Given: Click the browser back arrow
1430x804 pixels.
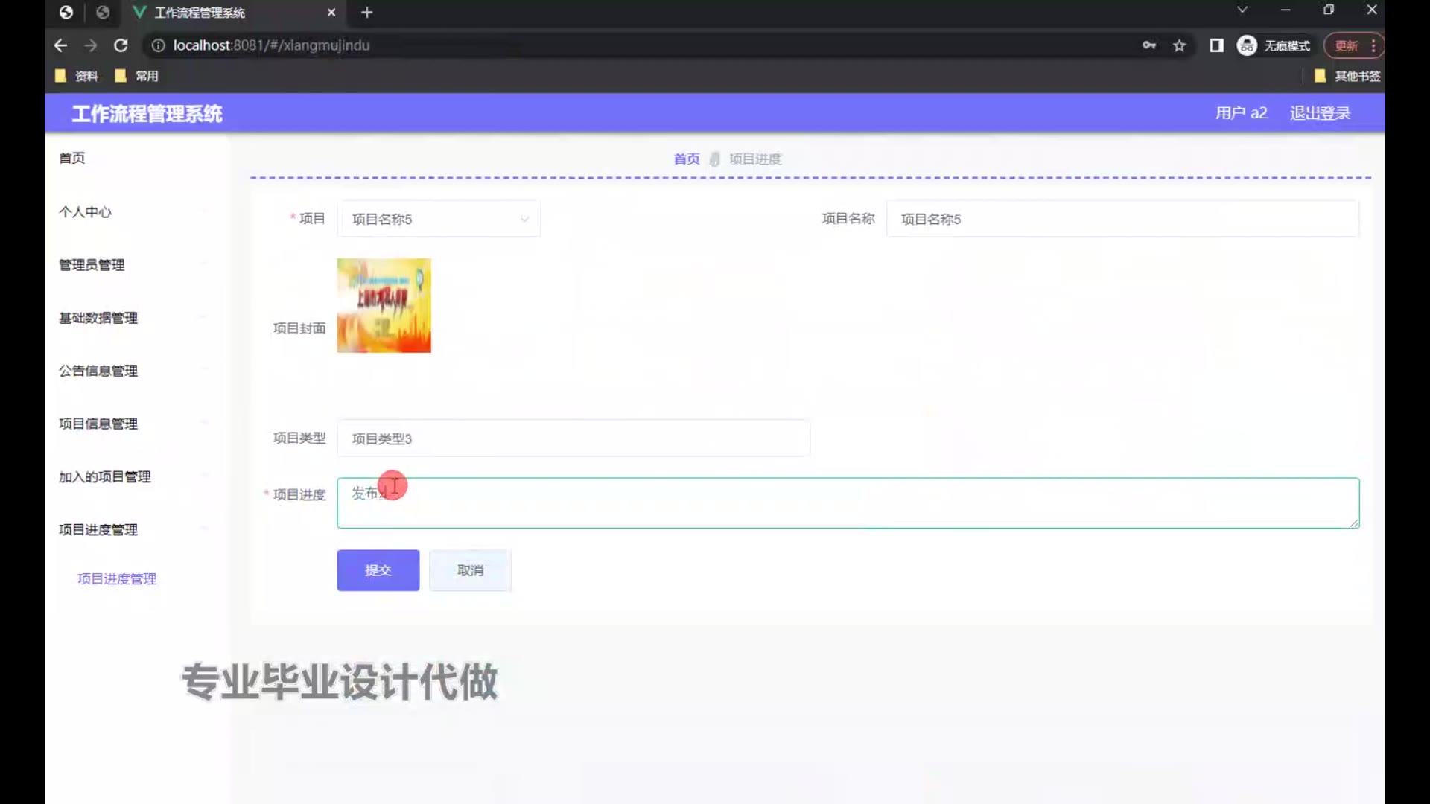Looking at the screenshot, I should point(60,45).
